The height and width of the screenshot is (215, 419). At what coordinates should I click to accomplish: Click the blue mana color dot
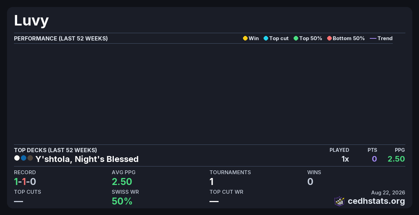[23, 158]
